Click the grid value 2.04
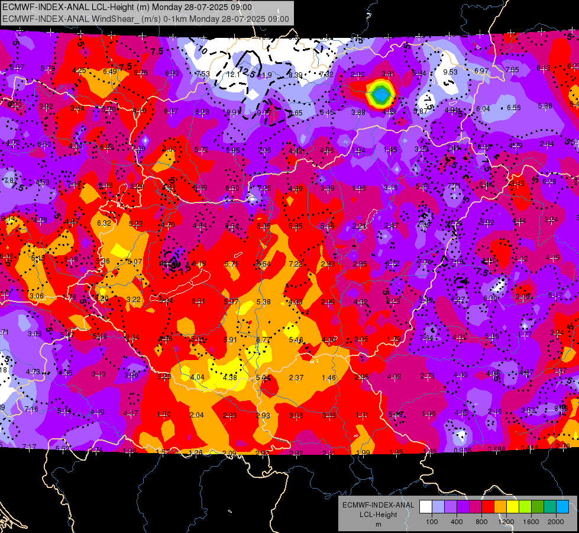 click(x=197, y=415)
